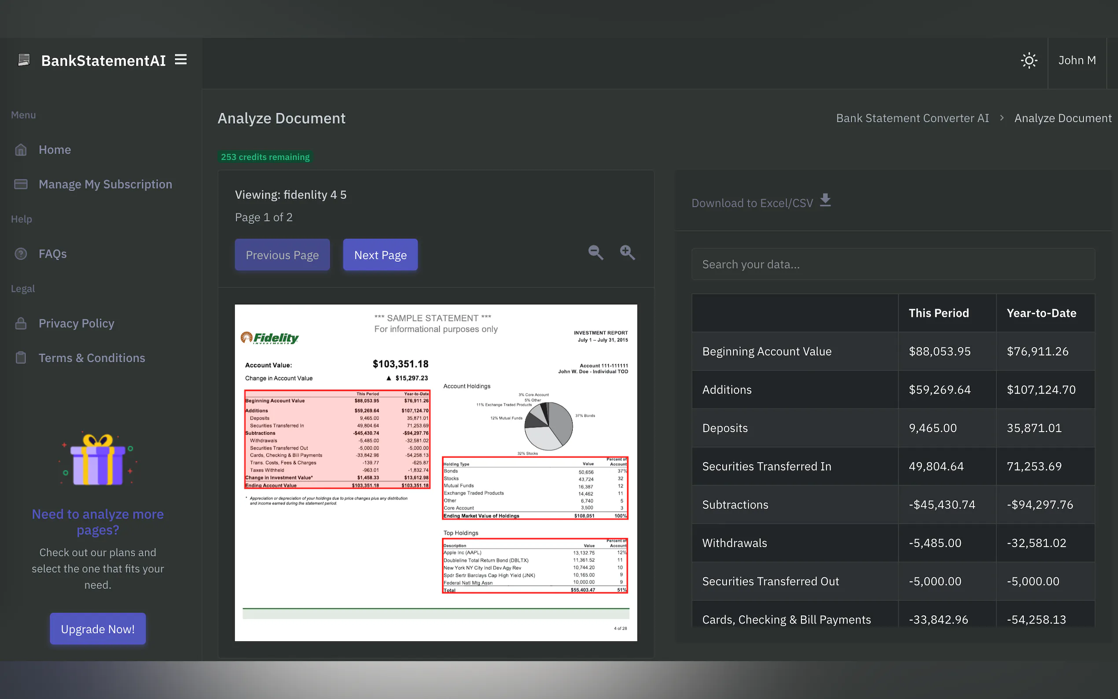This screenshot has height=699, width=1118.
Task: Zoom out of the statement preview
Action: (x=595, y=252)
